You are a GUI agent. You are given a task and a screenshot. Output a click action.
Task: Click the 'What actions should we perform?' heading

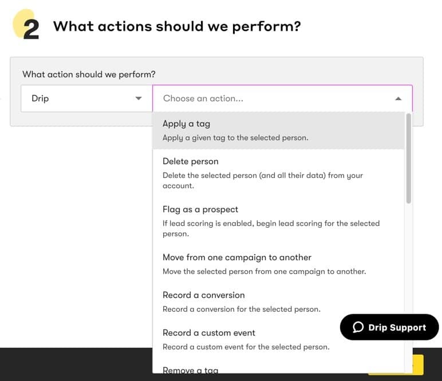pyautogui.click(x=177, y=26)
